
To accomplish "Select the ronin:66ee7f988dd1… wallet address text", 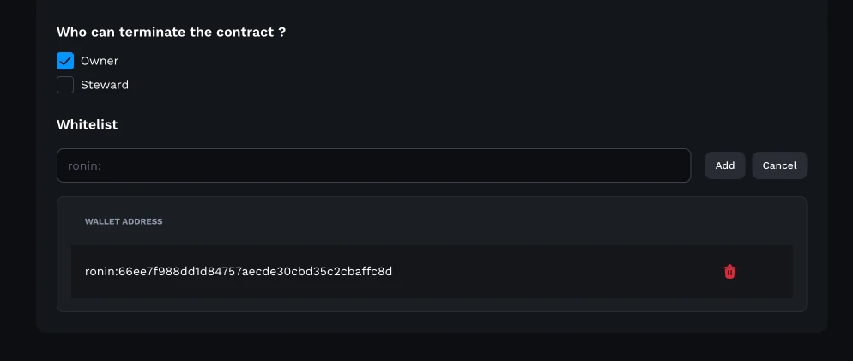I will point(239,271).
